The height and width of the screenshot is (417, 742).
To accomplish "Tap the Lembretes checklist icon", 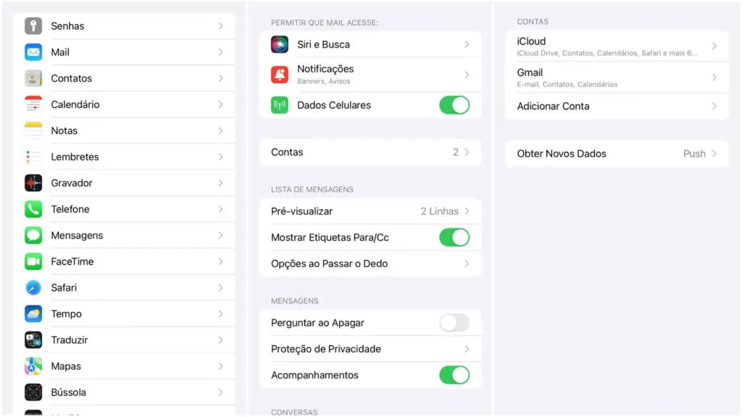I will click(32, 156).
